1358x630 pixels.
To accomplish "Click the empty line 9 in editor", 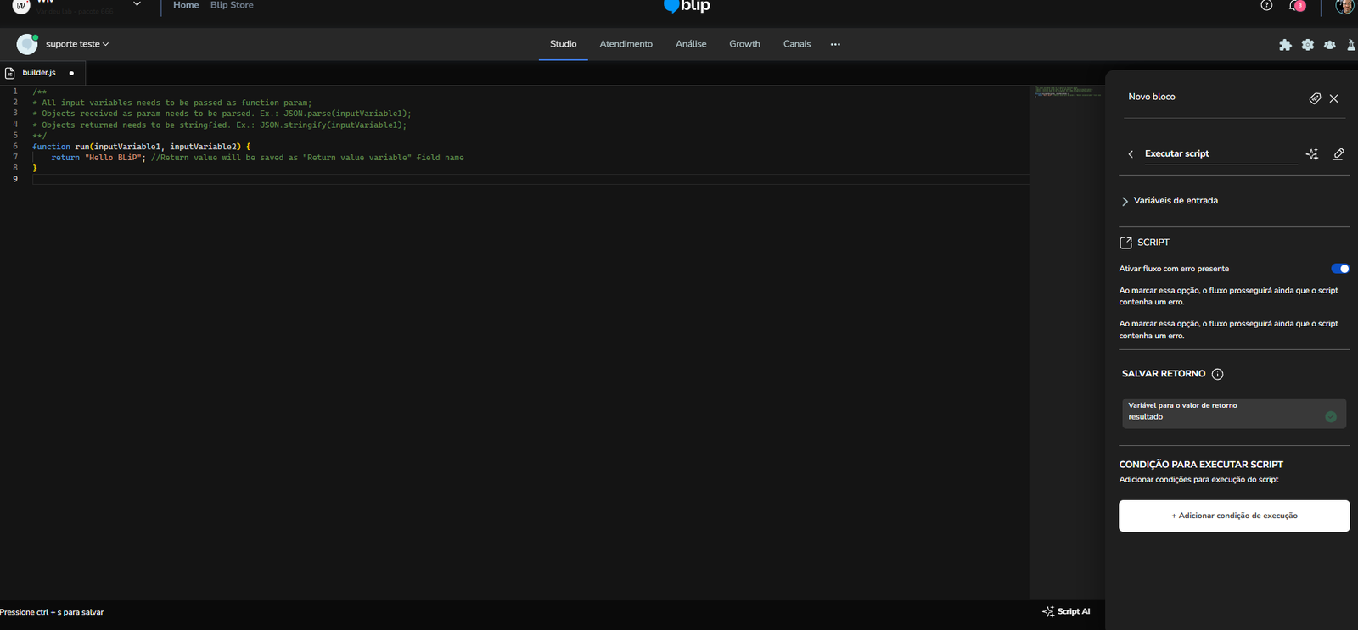I will tap(530, 179).
